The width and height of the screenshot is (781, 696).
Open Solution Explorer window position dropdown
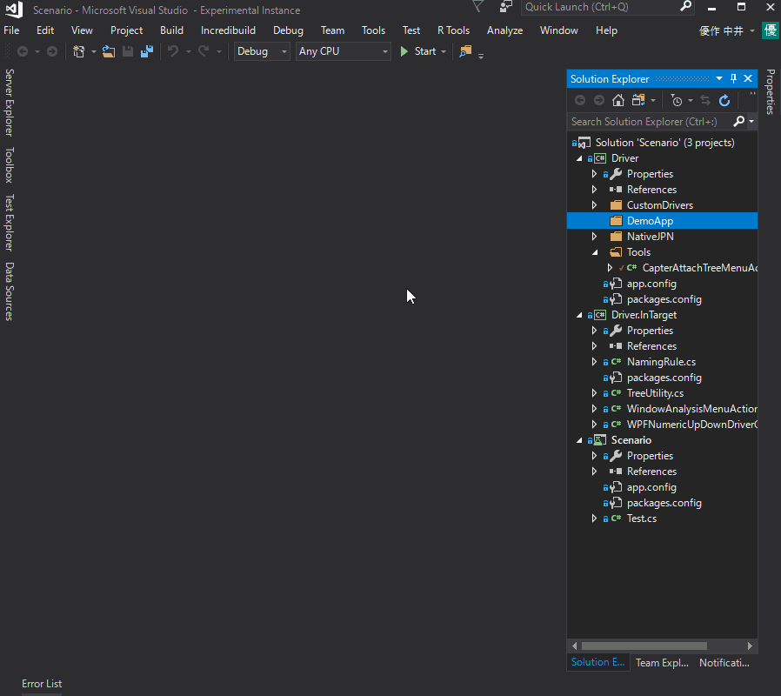point(719,78)
